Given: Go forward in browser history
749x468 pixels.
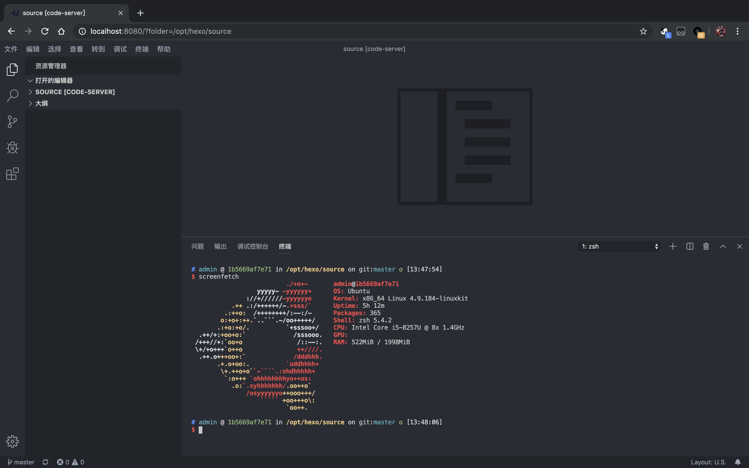Looking at the screenshot, I should click(28, 31).
